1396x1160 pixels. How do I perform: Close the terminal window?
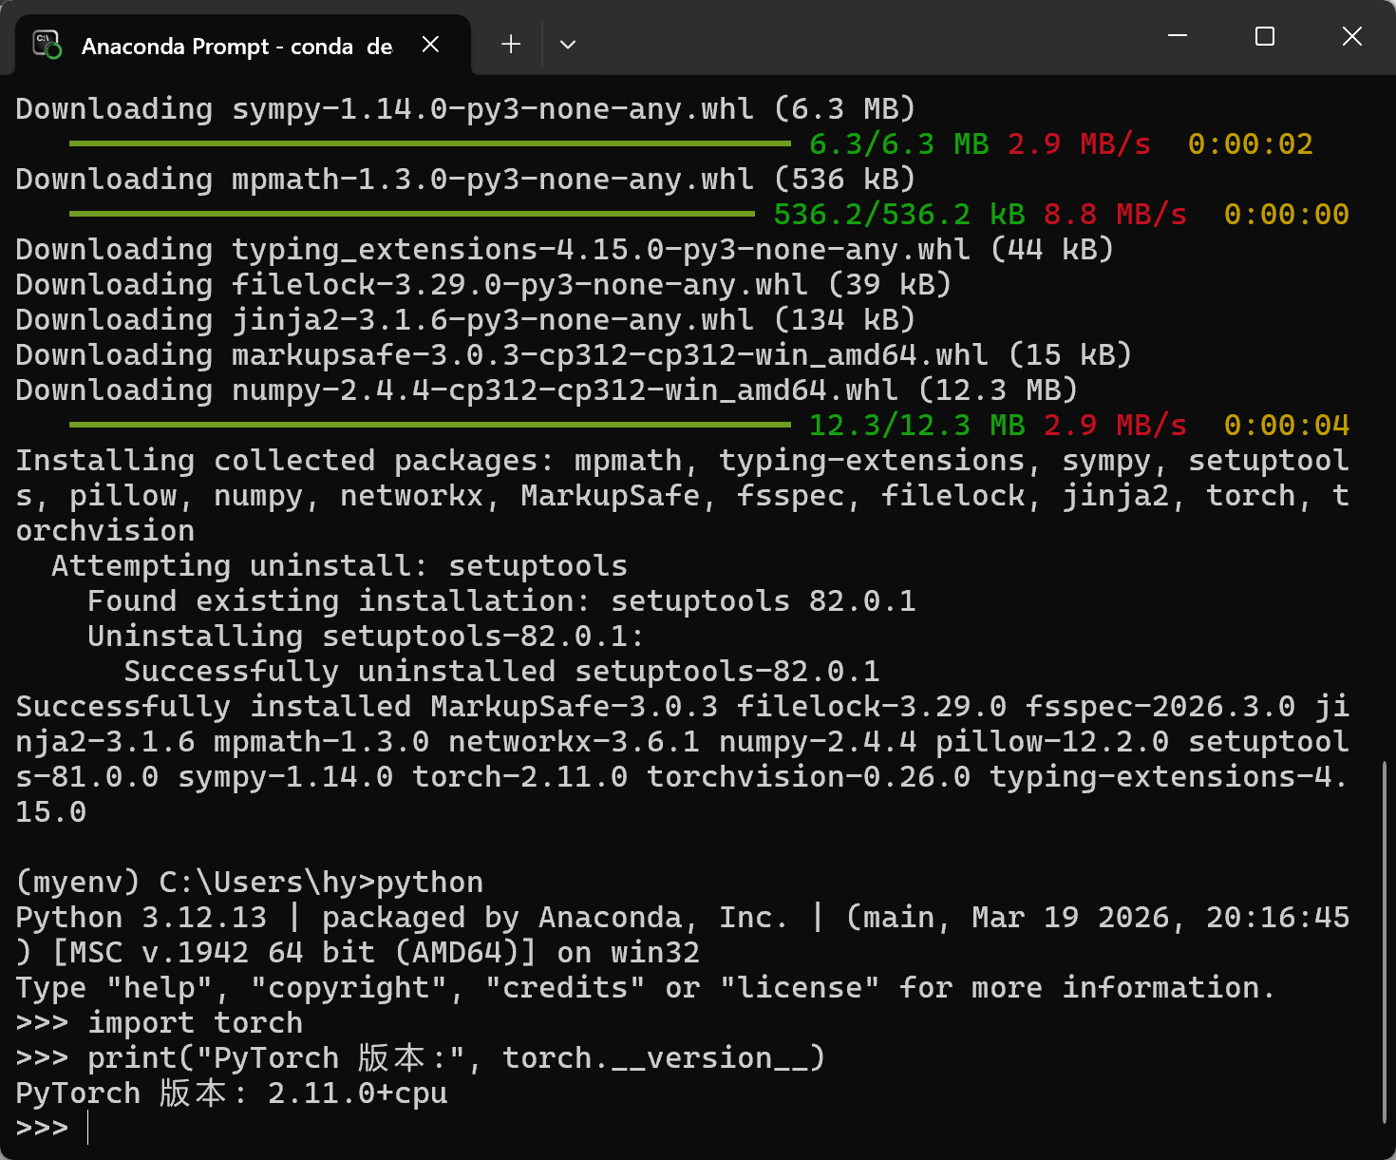1352,36
